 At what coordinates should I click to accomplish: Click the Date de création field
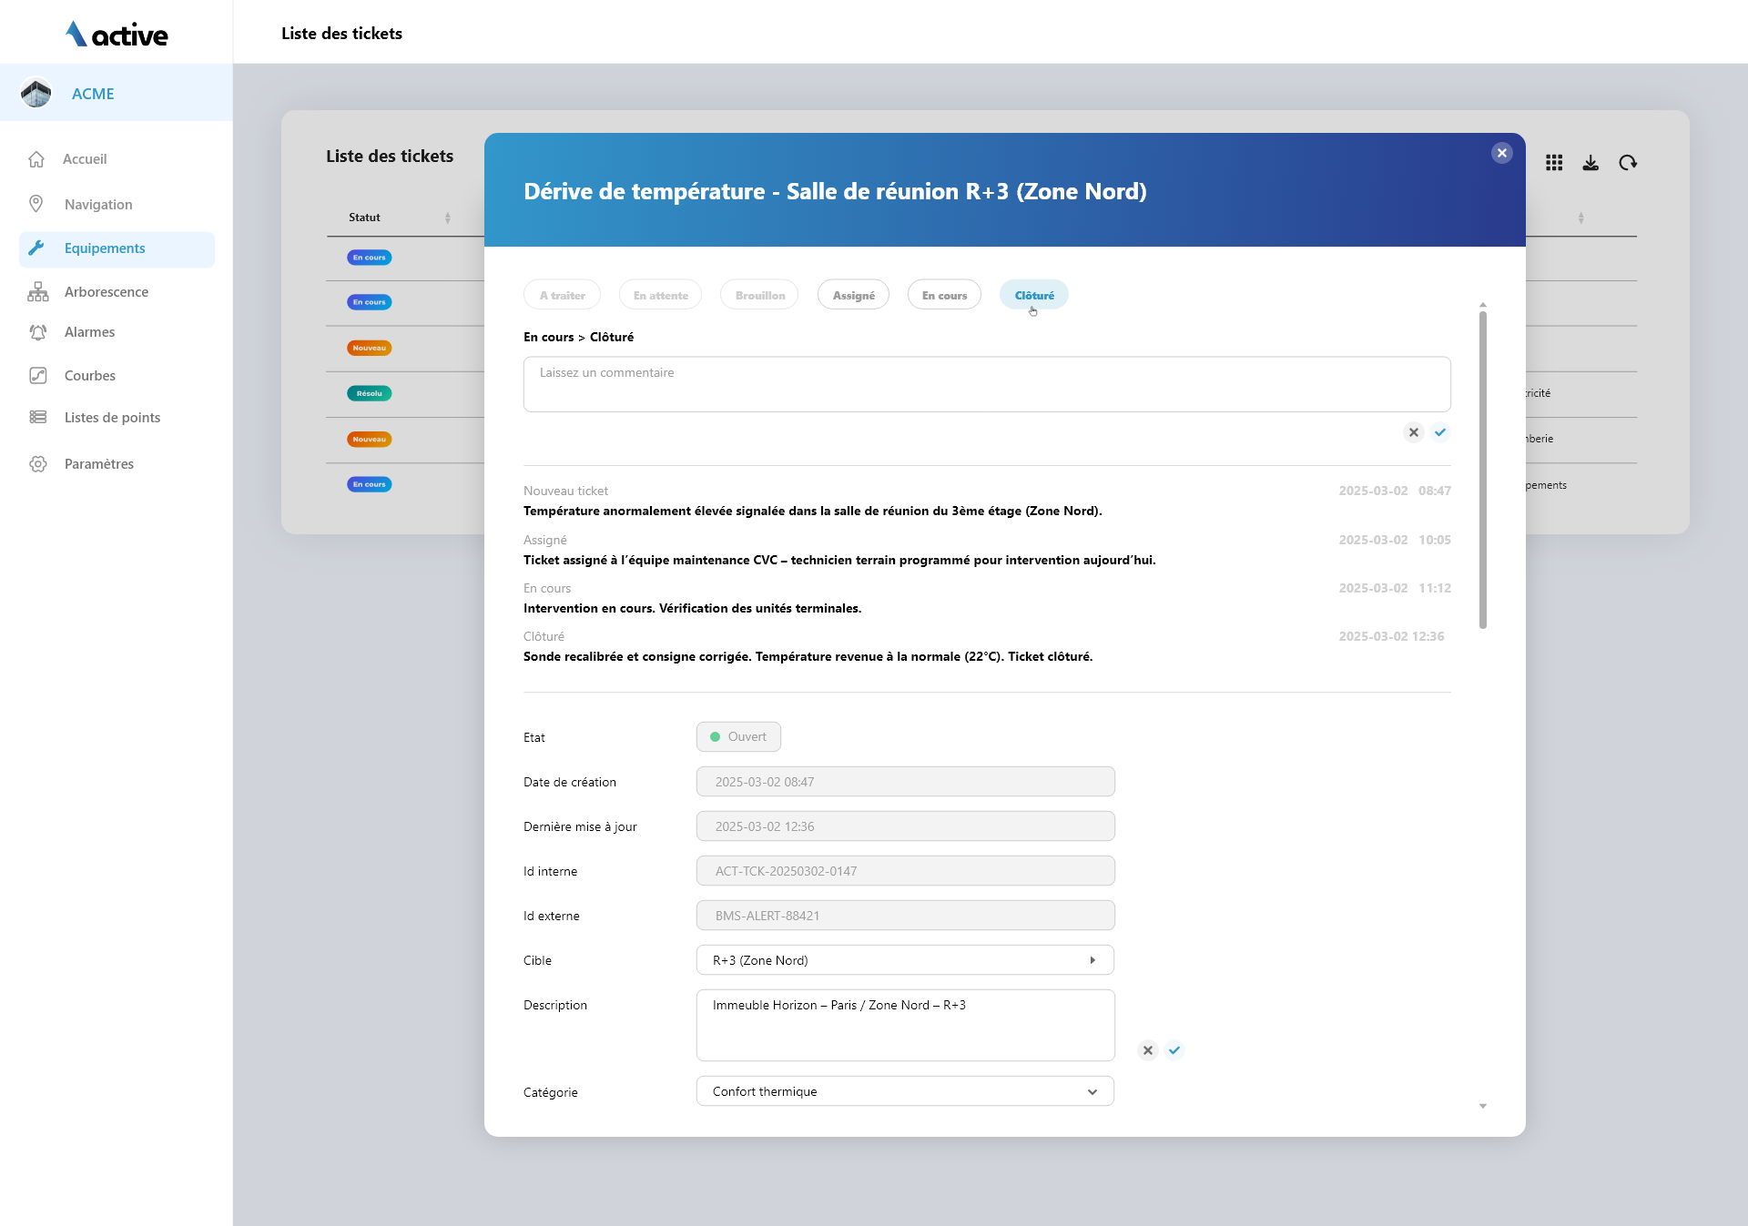(x=905, y=782)
